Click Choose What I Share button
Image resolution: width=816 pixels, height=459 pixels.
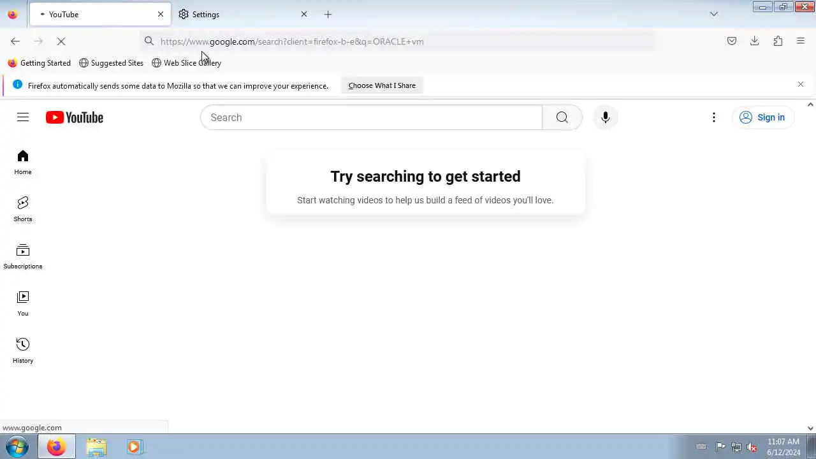(382, 85)
